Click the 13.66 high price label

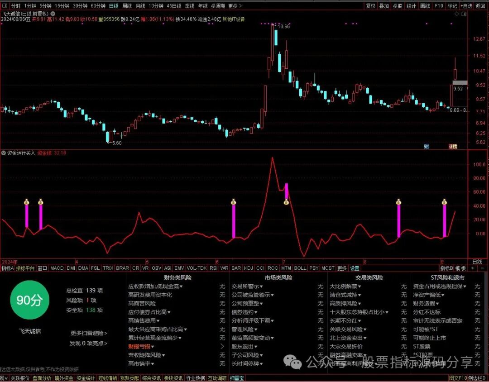click(283, 27)
